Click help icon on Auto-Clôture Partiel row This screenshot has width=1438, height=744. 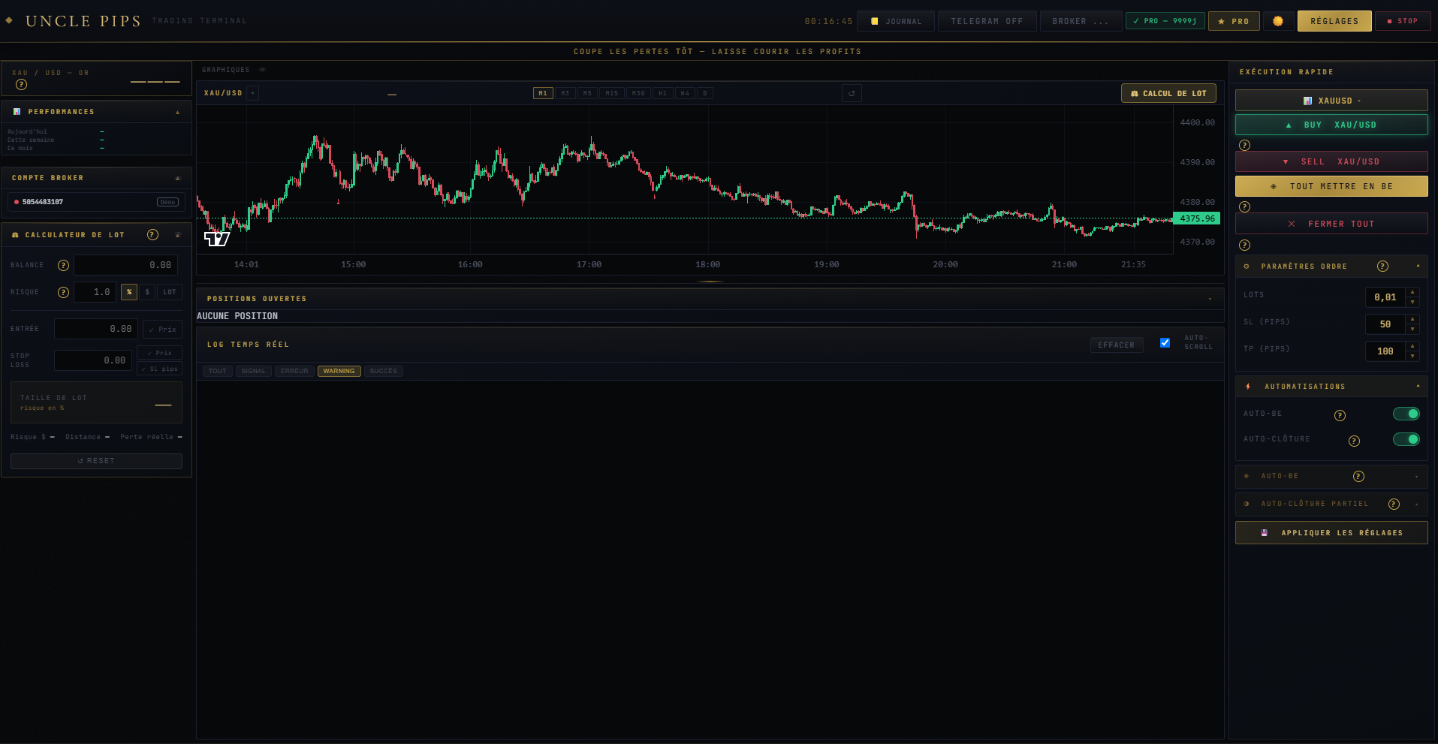1394,505
